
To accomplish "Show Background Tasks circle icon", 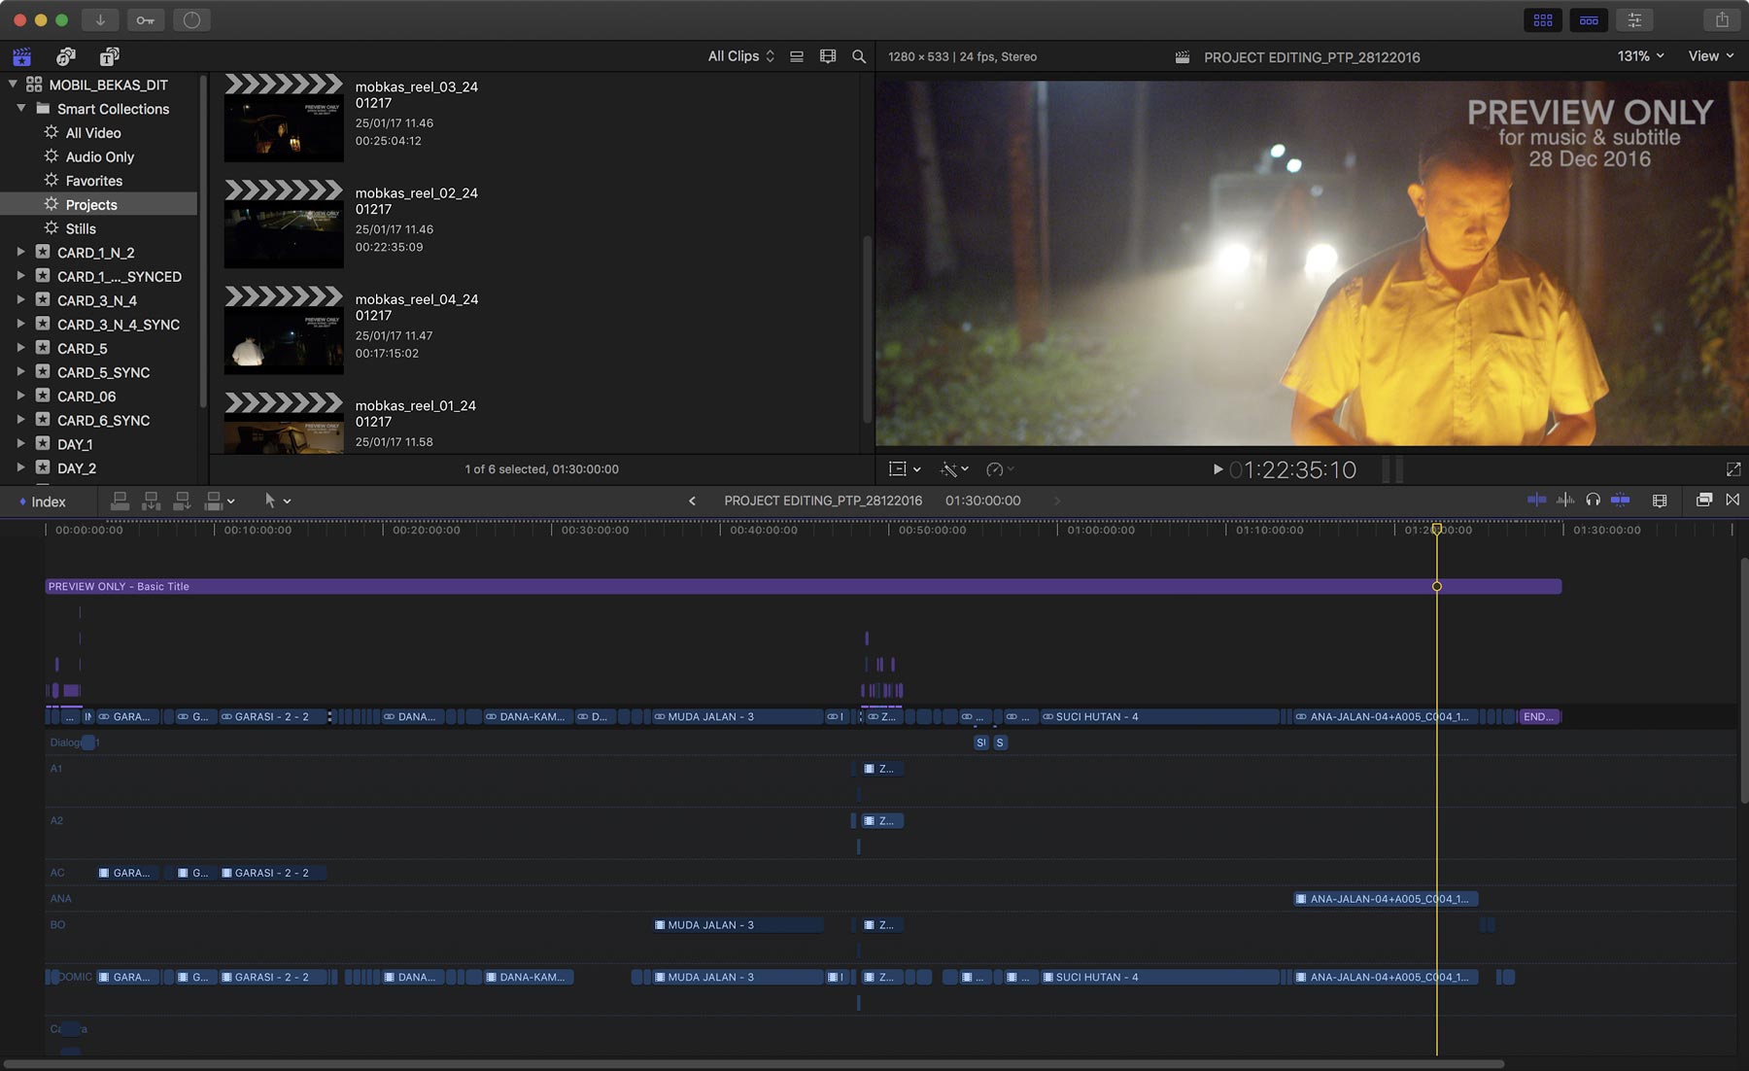I will coord(191,19).
